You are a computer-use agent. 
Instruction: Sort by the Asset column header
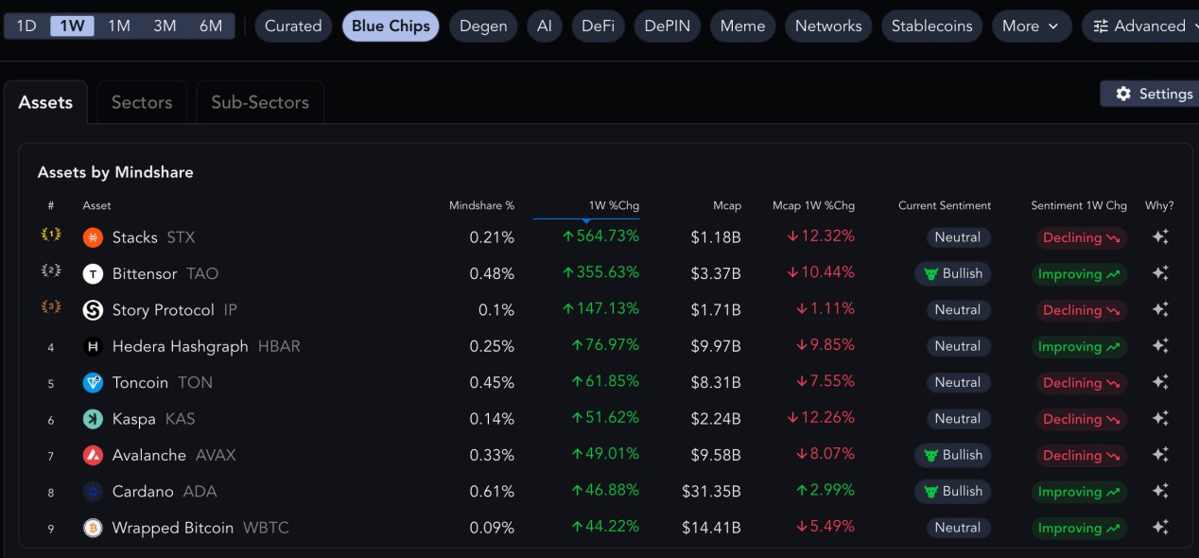(96, 205)
